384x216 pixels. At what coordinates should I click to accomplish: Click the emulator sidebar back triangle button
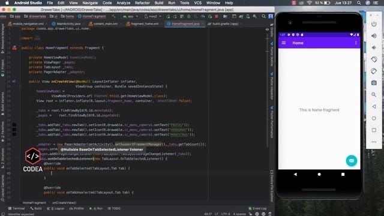tap(374, 107)
